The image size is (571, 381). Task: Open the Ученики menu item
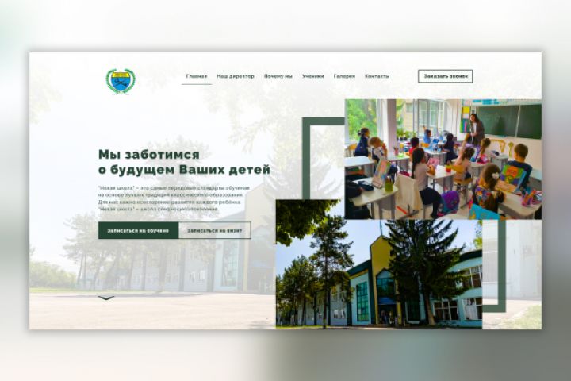(312, 76)
